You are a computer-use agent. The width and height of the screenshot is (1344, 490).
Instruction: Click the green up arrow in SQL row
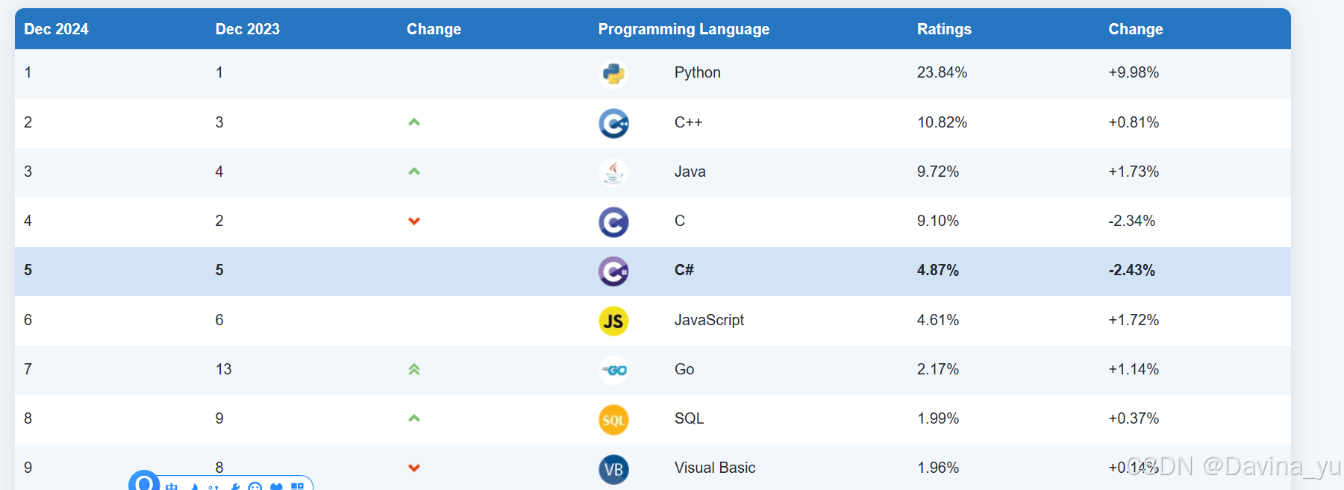coord(414,418)
